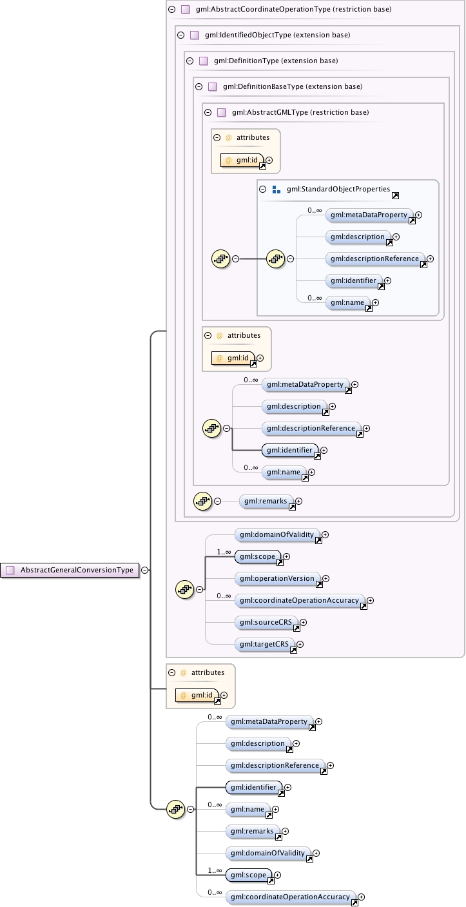
Task: Select the gml:sourceCRS element
Action: [267, 623]
